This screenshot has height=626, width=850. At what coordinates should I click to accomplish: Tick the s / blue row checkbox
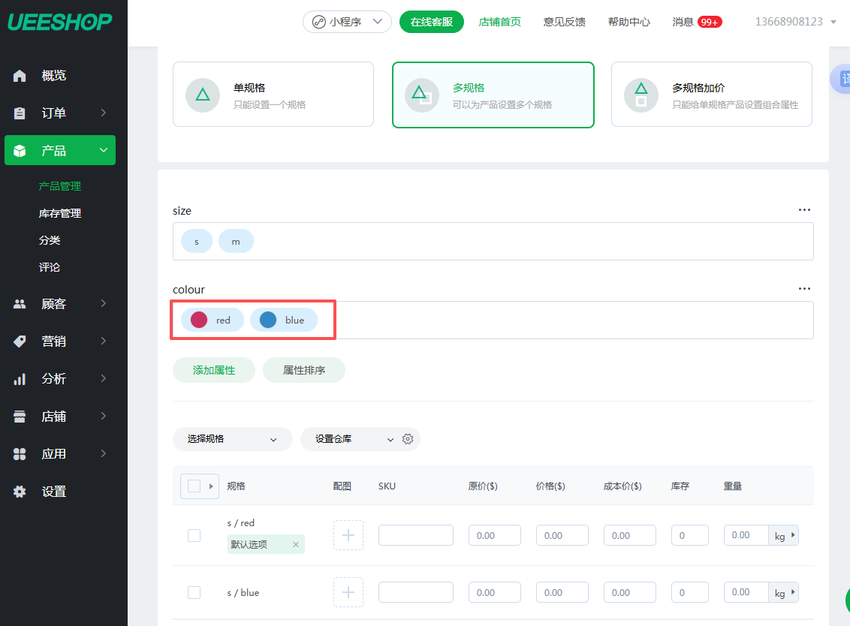(194, 592)
